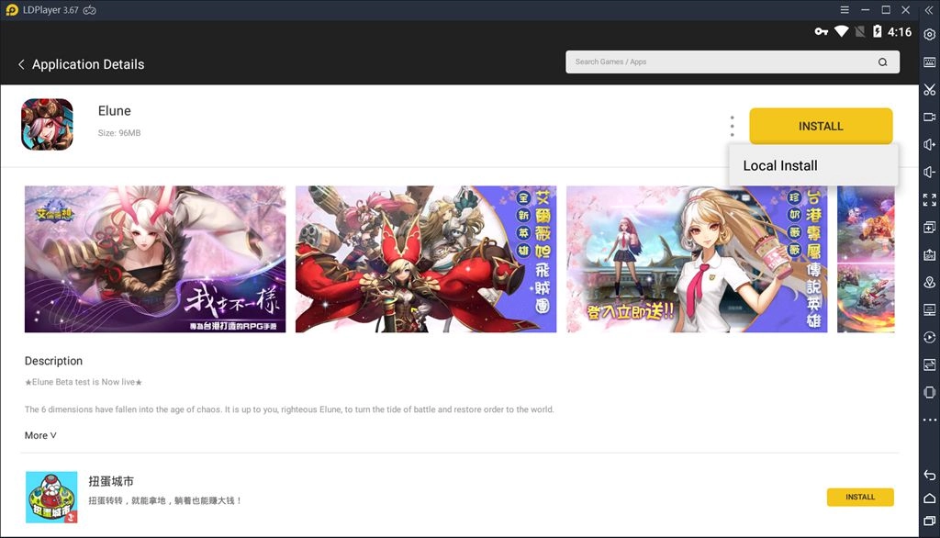Click the Search Games / Apps field
940x538 pixels.
[721, 62]
